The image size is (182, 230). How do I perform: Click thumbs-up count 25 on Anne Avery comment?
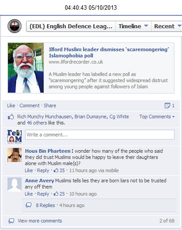pos(59,194)
